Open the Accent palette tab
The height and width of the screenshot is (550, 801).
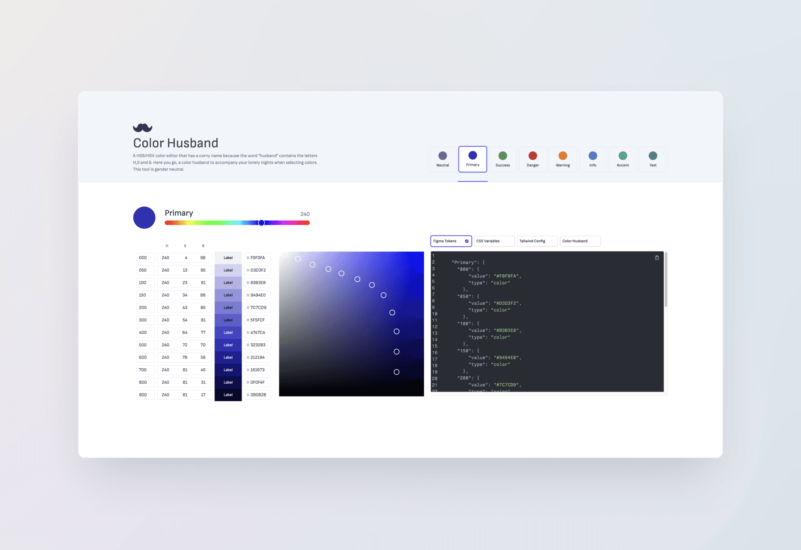[x=623, y=159]
